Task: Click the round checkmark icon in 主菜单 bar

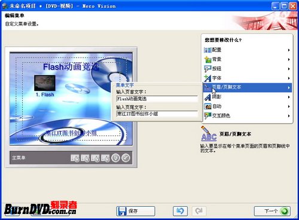Action: pyautogui.click(x=126, y=158)
